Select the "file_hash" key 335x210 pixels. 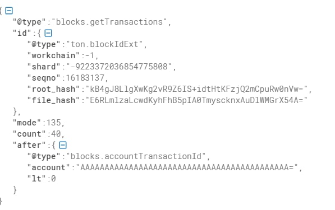(x=53, y=100)
